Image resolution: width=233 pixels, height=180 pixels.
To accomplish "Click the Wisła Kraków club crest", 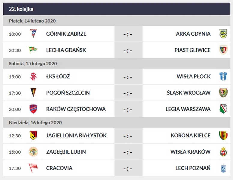I will click(223, 152).
